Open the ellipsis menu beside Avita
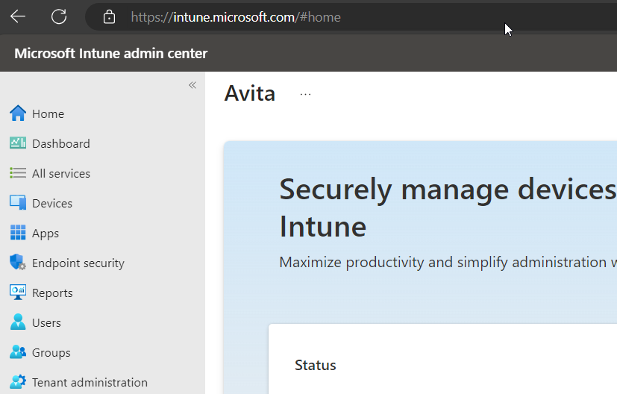617x394 pixels. (305, 95)
